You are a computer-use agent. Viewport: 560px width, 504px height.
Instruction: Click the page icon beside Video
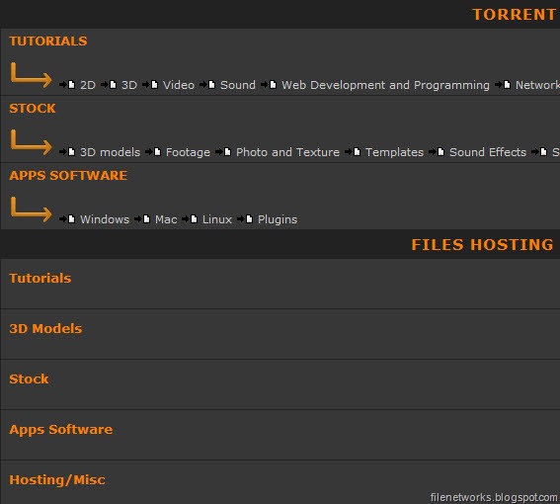click(154, 85)
